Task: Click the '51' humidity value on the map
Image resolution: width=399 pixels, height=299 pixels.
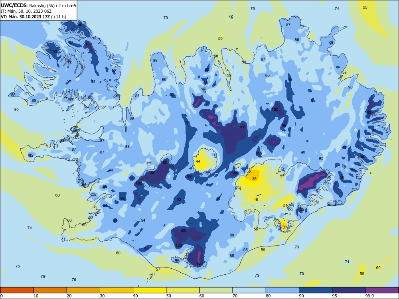Action: pos(285,205)
